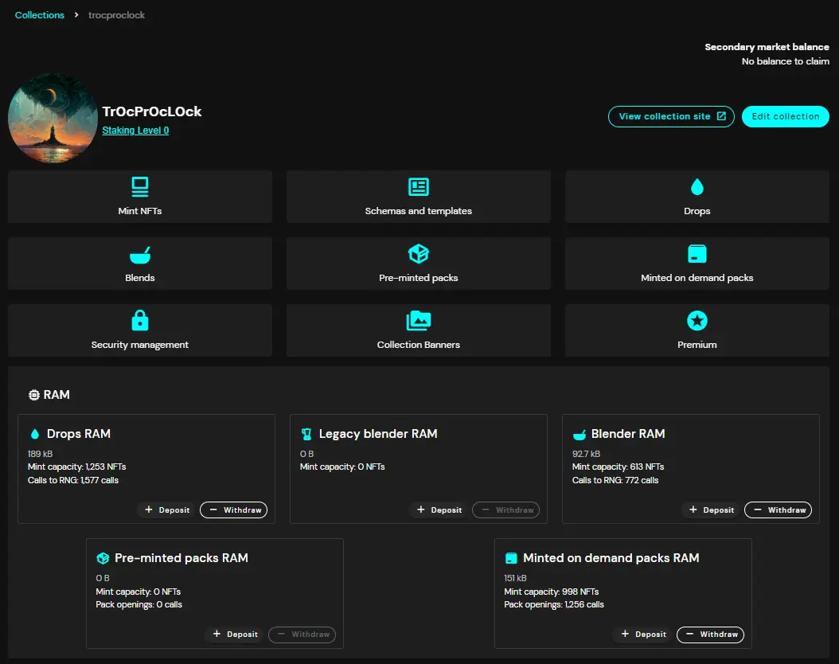Open Minted on demand packs icon
The height and width of the screenshot is (664, 839).
point(697,254)
